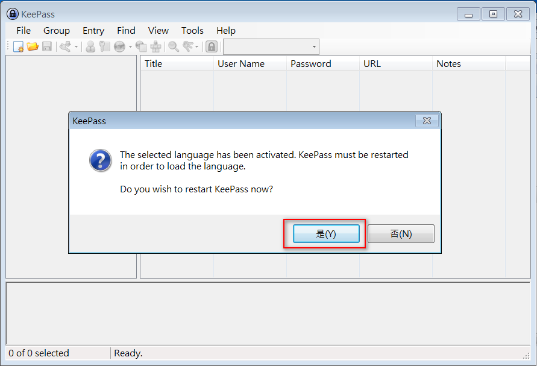This screenshot has height=366, width=537.
Task: Click the Find magnifying glass icon
Action: pyautogui.click(x=174, y=46)
